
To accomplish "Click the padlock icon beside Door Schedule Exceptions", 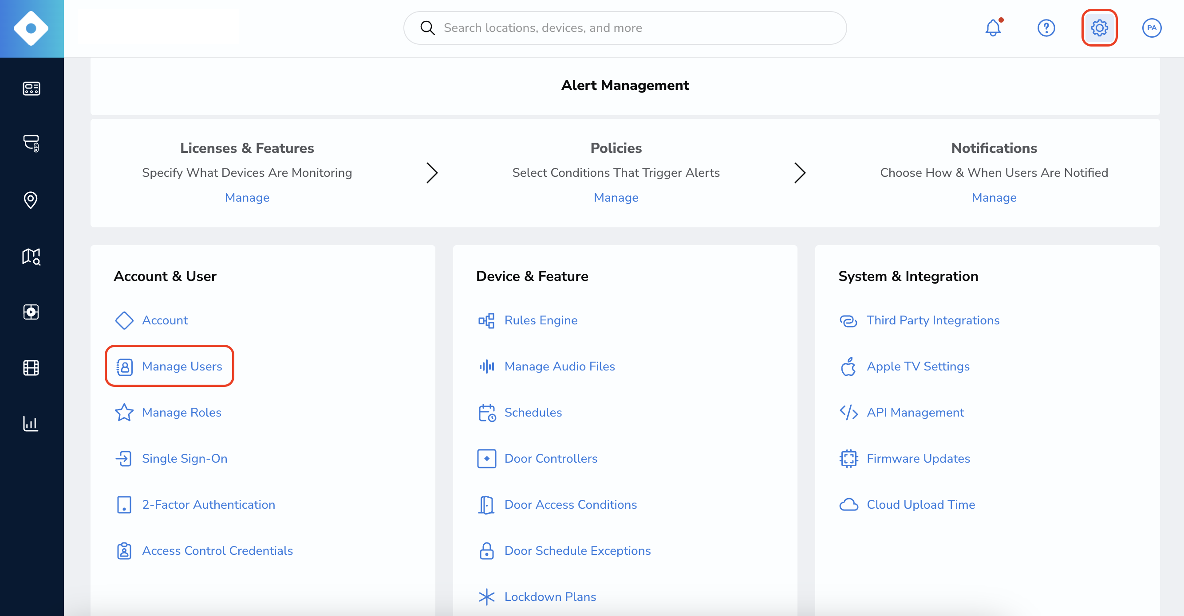I will tap(486, 551).
